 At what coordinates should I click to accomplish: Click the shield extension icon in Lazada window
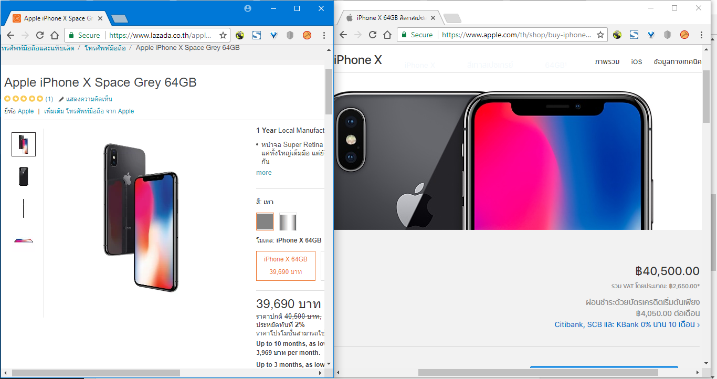290,35
